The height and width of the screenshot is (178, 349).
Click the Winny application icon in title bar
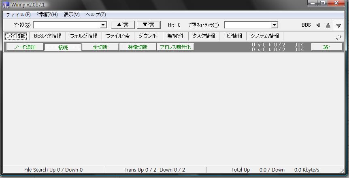coord(6,4)
